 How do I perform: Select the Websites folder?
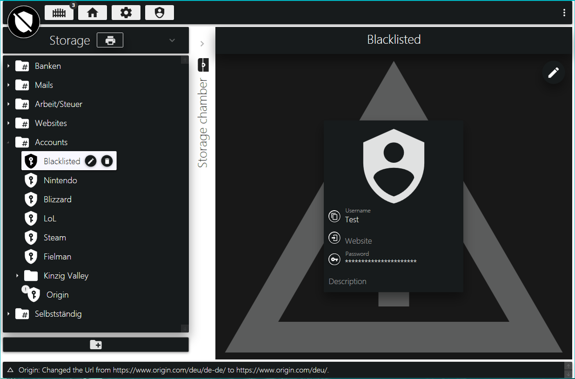(51, 123)
